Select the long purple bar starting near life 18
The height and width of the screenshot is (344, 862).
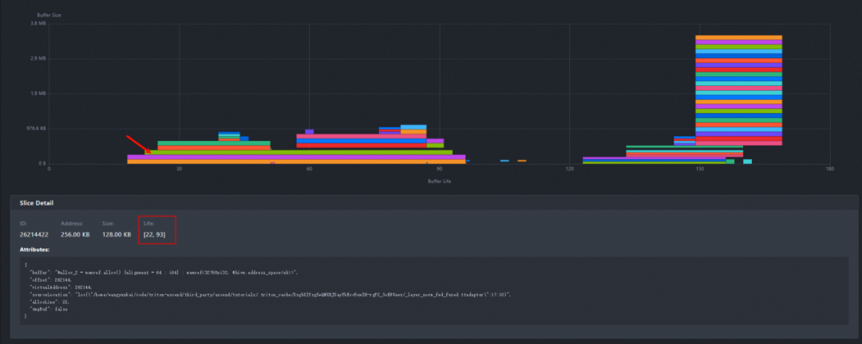296,157
